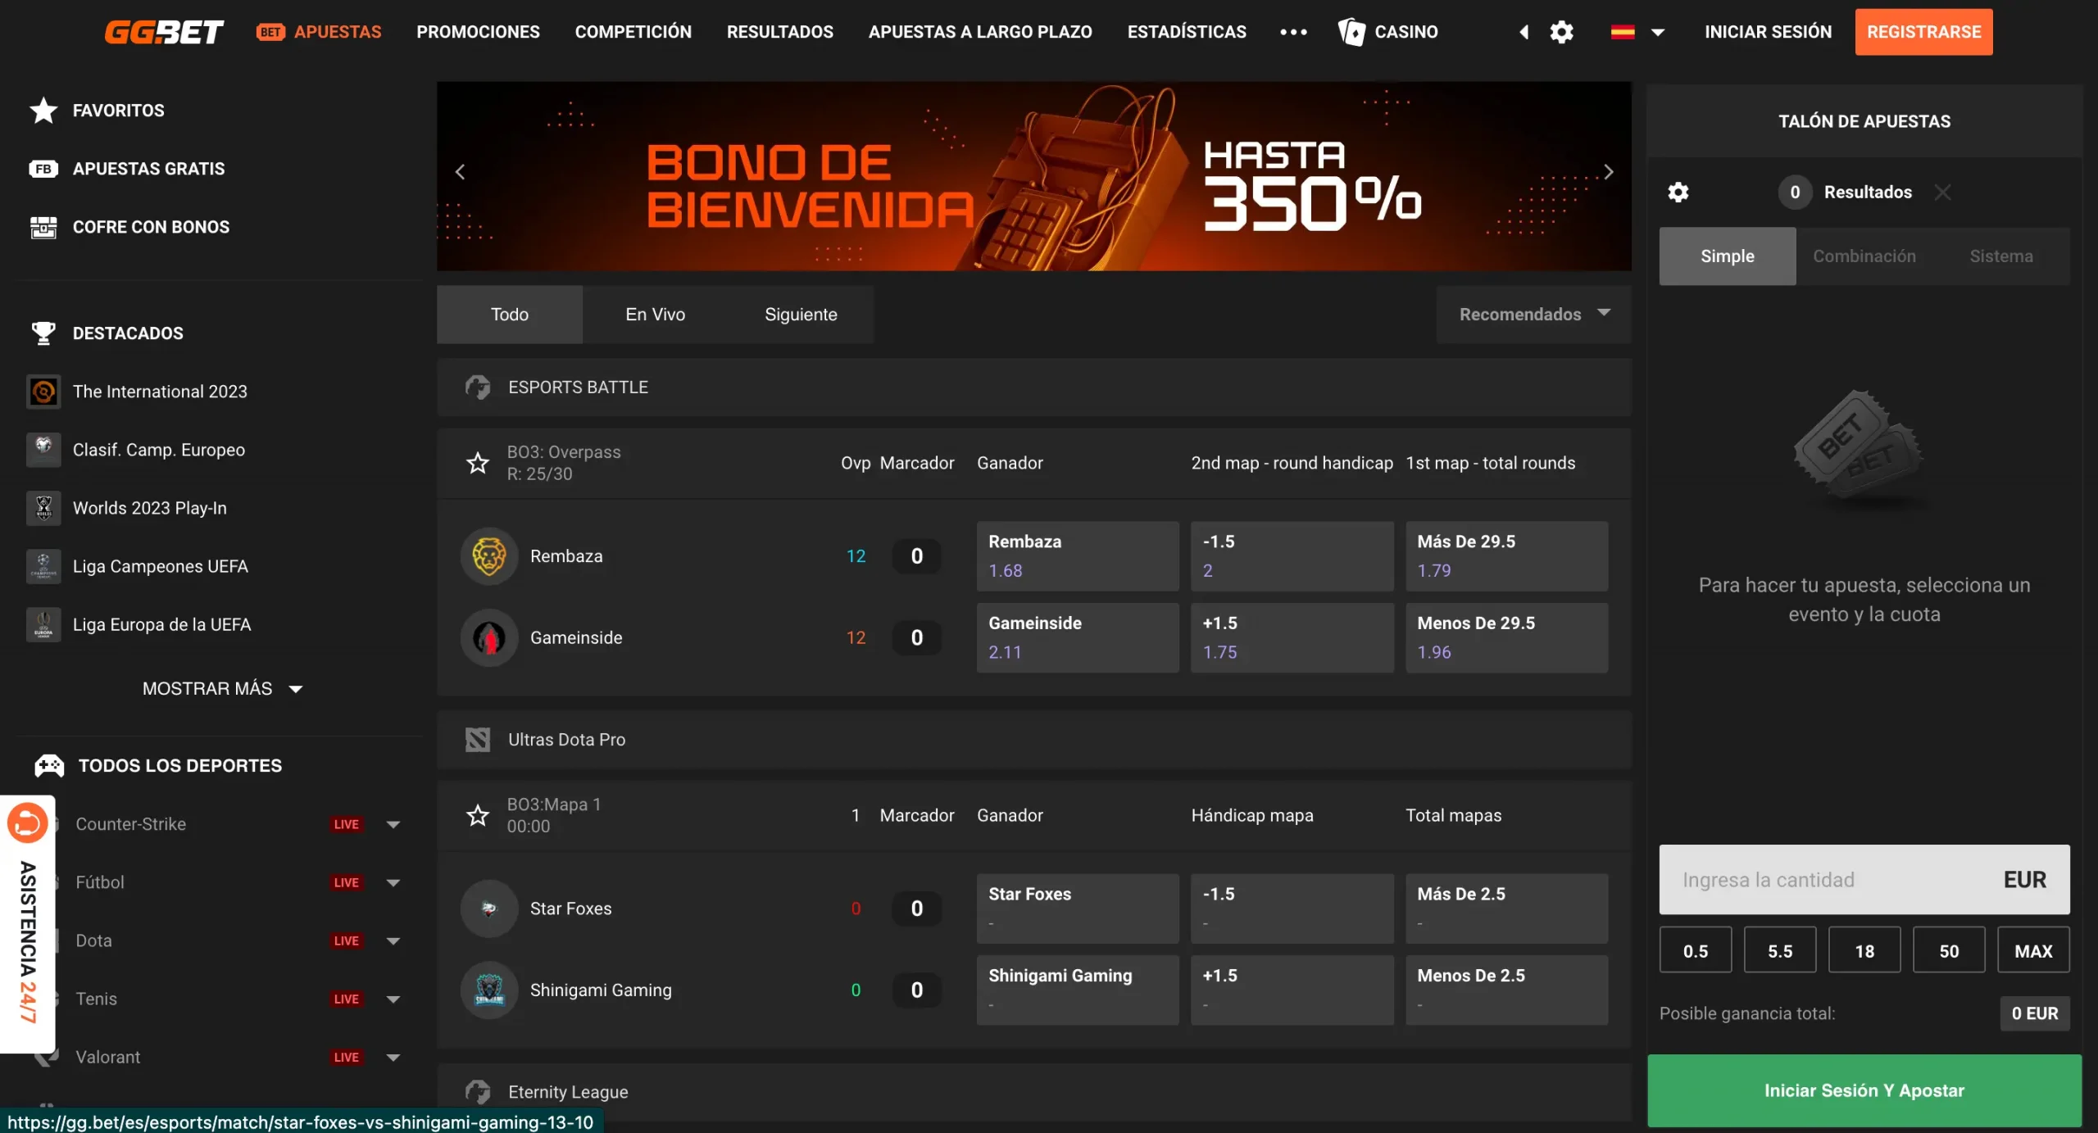Open the live chat support bubble icon

click(27, 823)
